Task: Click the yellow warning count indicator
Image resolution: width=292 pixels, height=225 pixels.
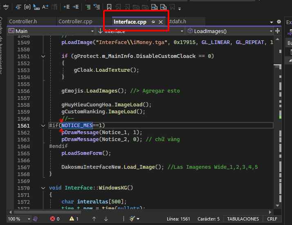Action: (74, 219)
